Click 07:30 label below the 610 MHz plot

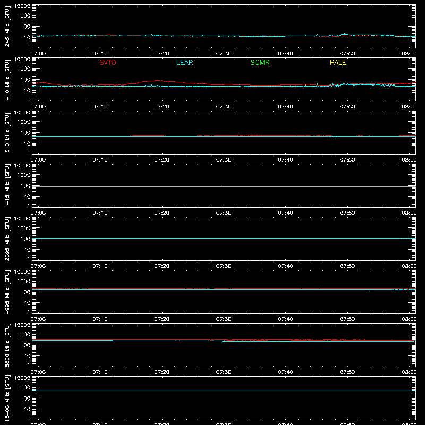click(x=224, y=160)
